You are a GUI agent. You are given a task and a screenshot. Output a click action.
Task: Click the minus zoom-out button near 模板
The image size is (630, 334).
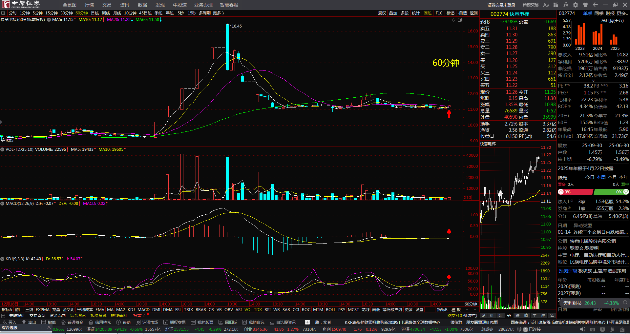pos(475,309)
